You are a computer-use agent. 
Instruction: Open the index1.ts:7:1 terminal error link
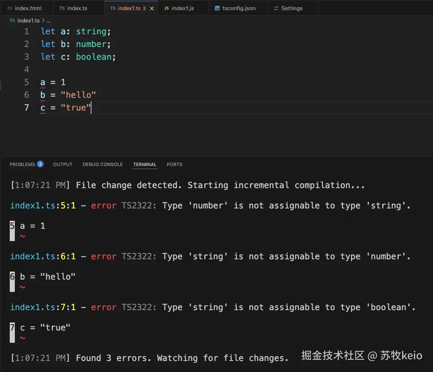click(x=42, y=307)
